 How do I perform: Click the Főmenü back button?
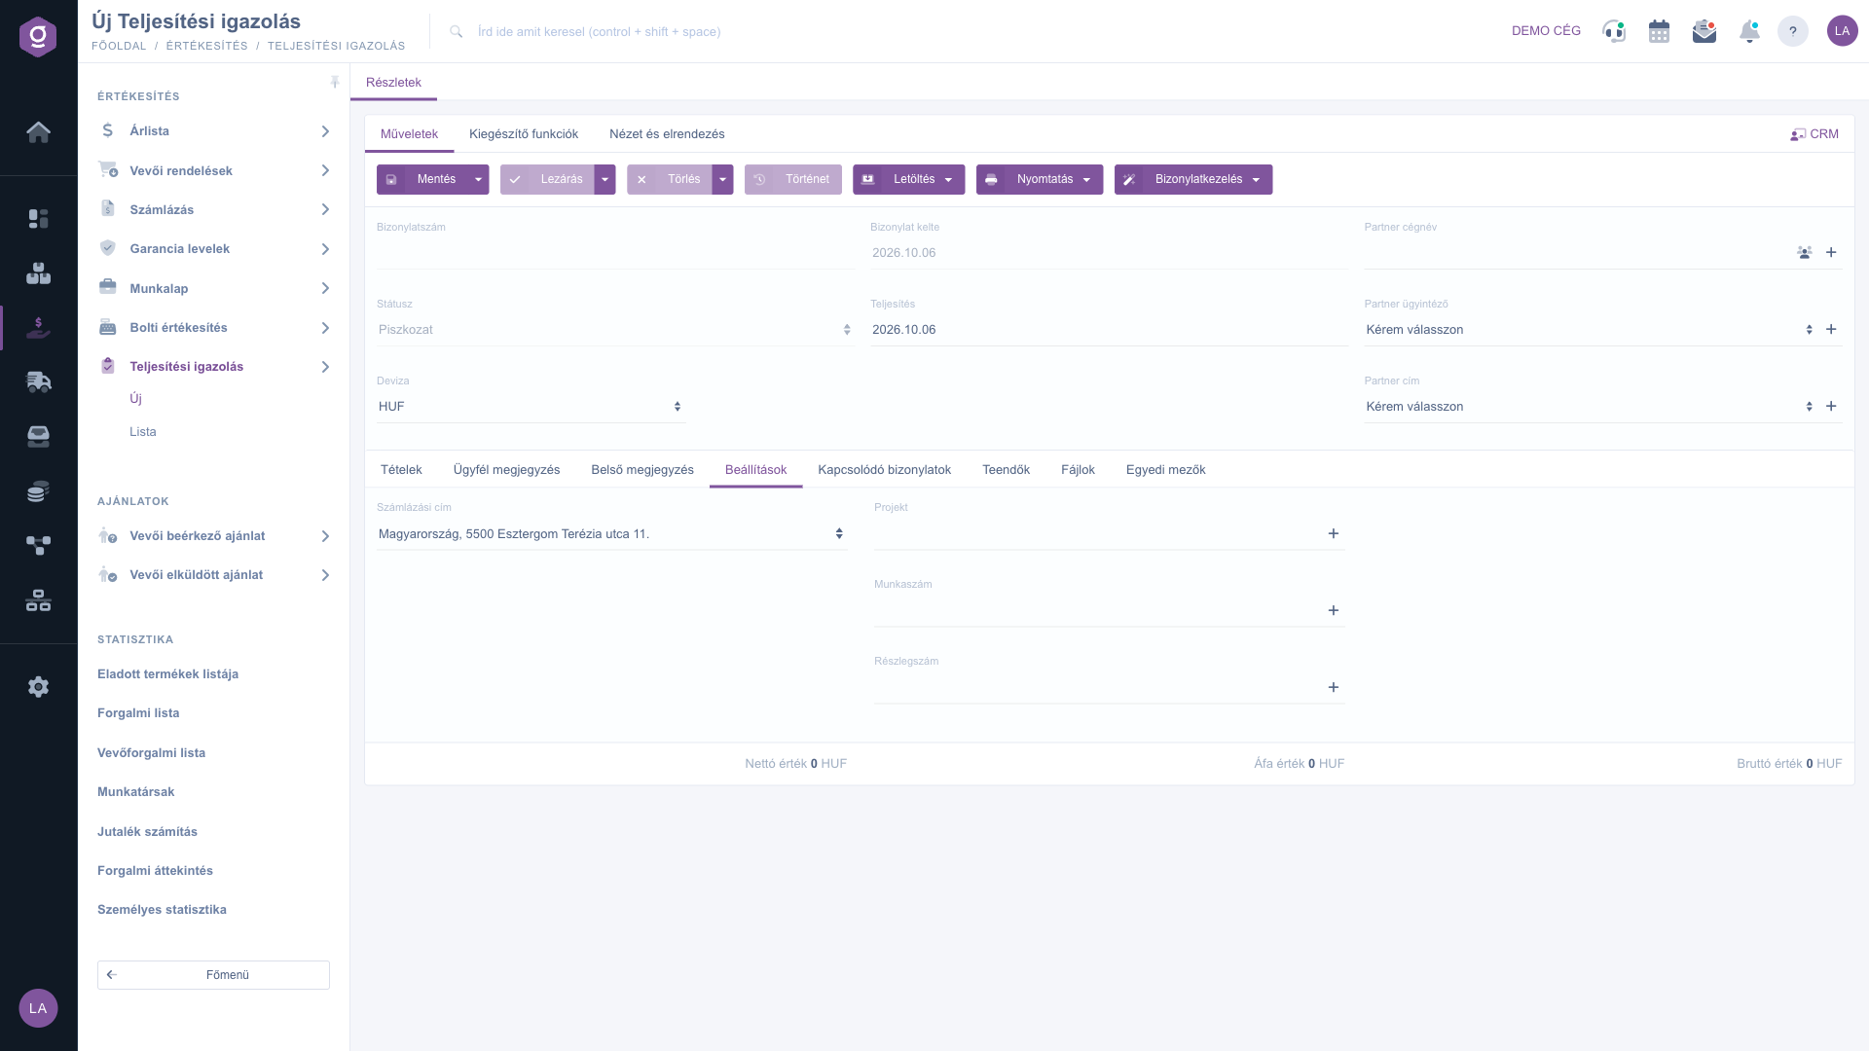pos(213,975)
